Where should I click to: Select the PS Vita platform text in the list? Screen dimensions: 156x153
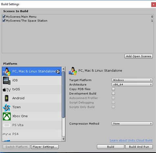[18, 125]
